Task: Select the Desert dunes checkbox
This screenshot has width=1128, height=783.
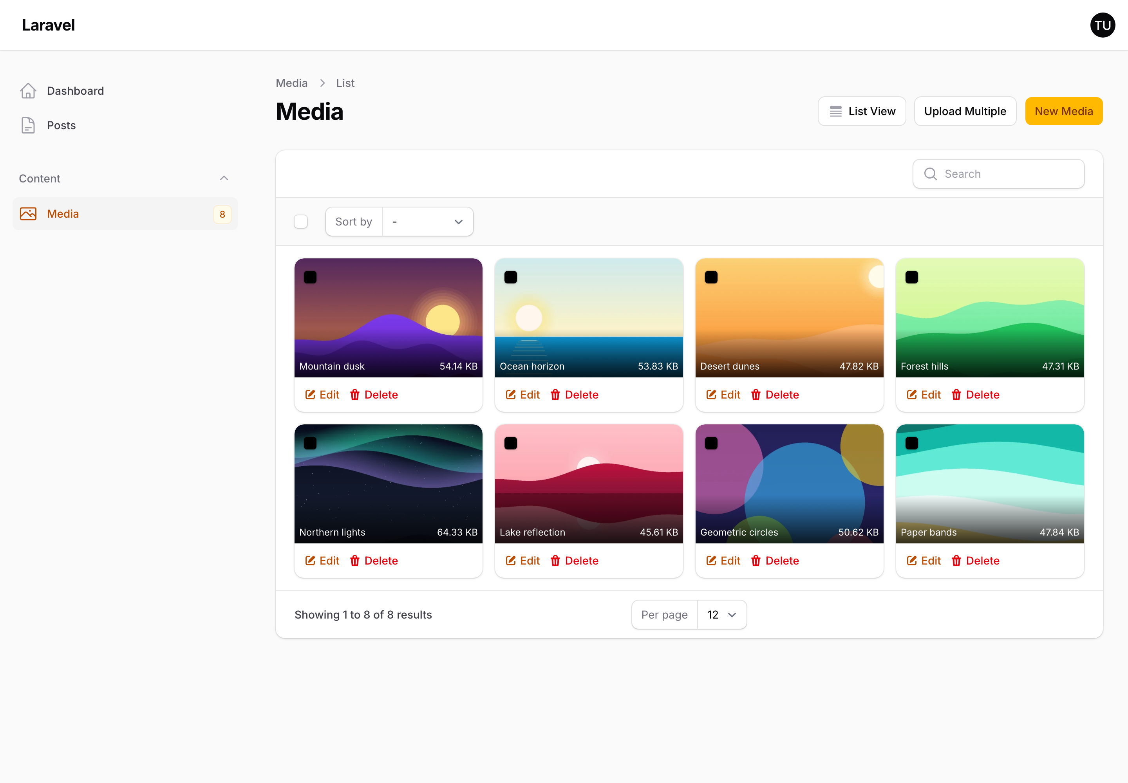Action: pos(711,277)
